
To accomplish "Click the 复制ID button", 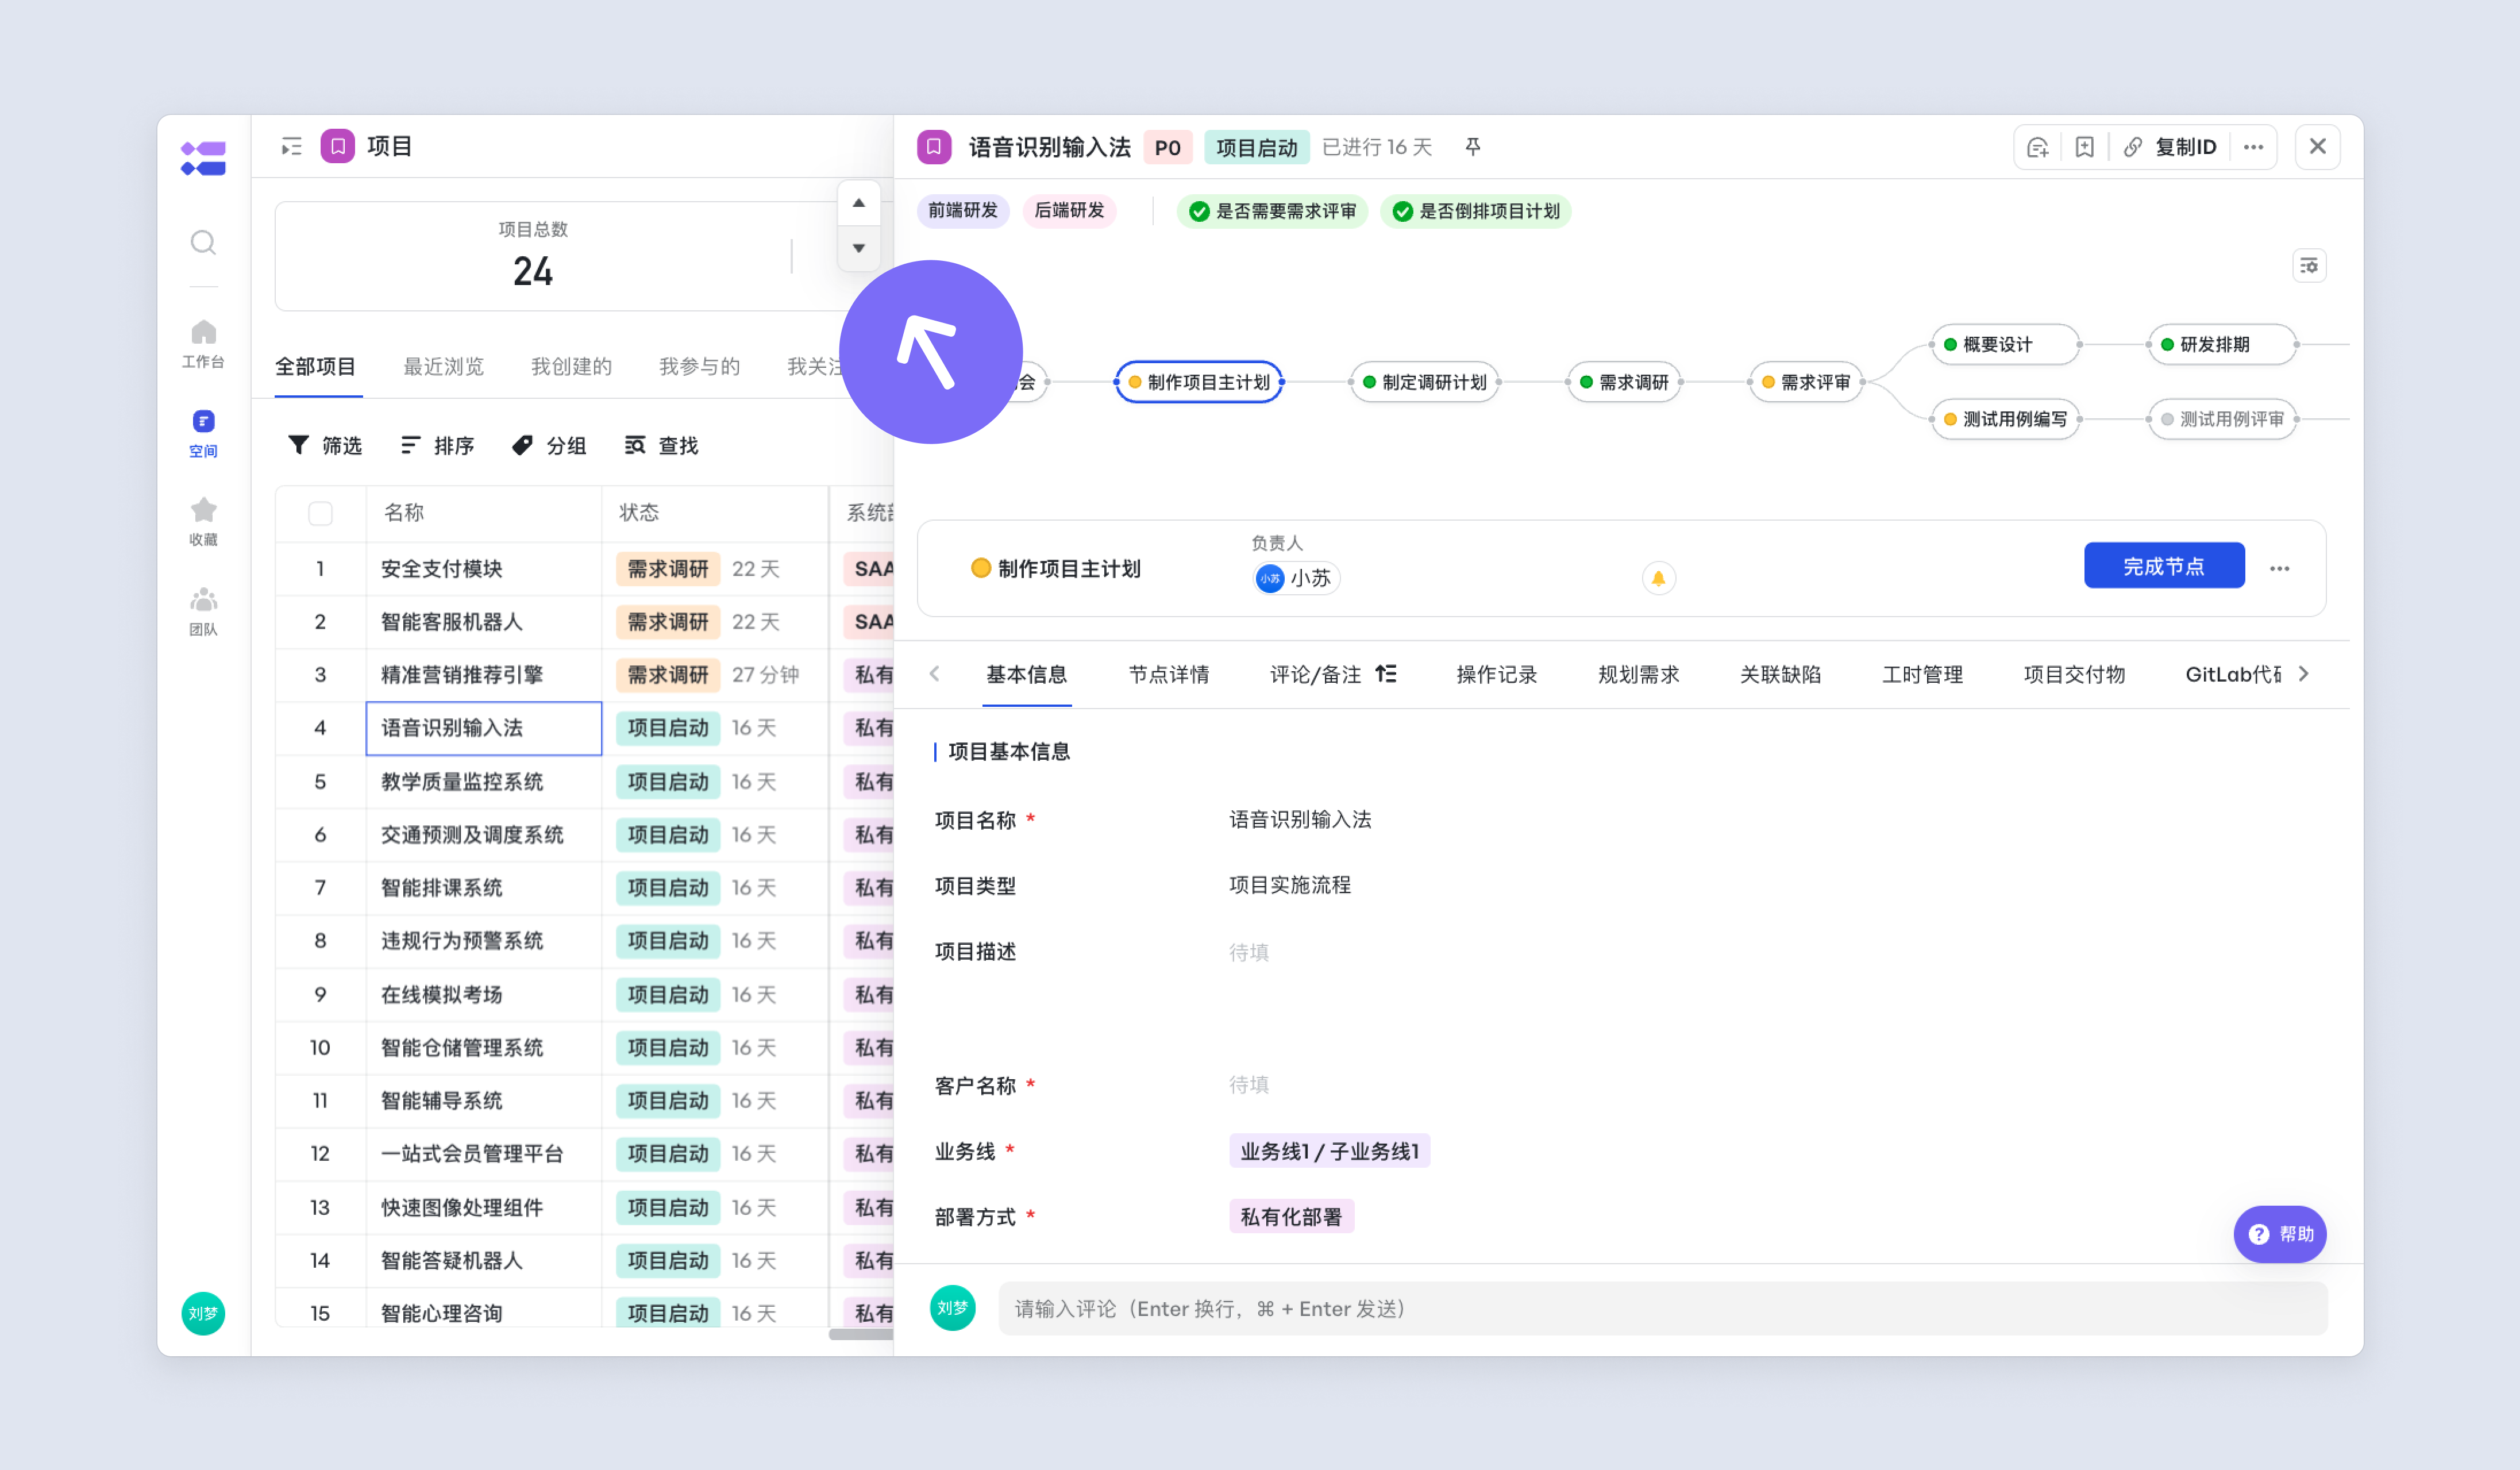I will click(2171, 147).
